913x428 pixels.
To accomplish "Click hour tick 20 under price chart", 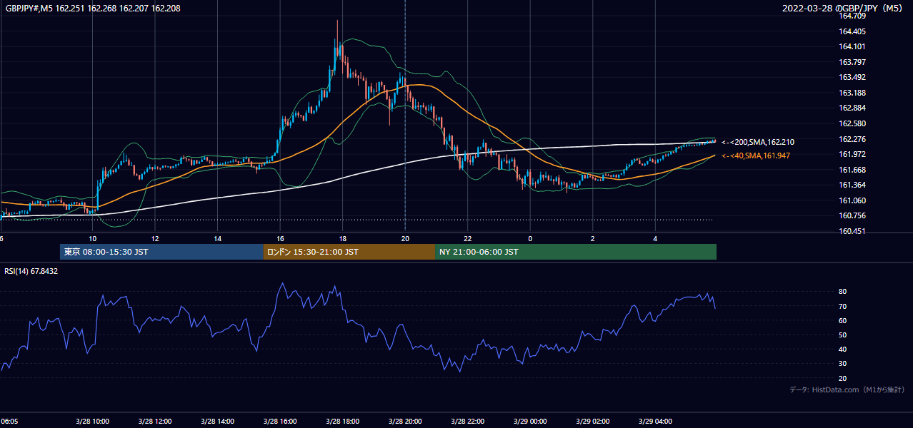I will coord(405,238).
